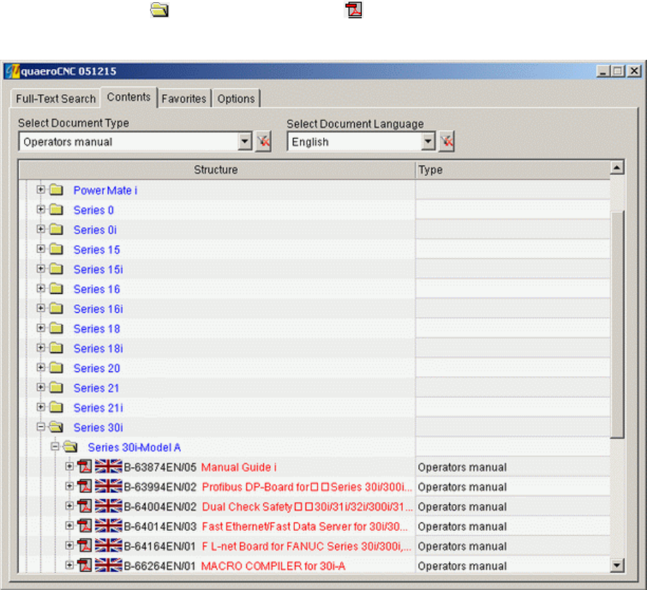Collapse the Series 30i tree node
Screen dimensions: 647x590
[x=40, y=427]
